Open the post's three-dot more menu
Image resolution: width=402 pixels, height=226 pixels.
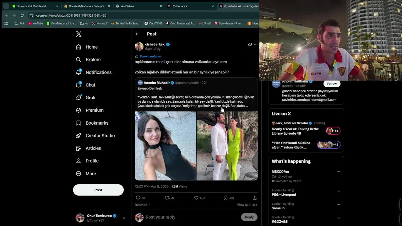pos(256,45)
